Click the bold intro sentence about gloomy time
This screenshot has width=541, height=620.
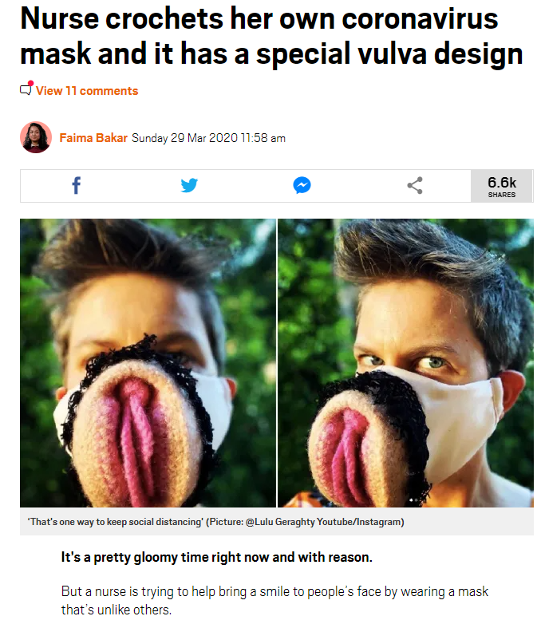[217, 557]
